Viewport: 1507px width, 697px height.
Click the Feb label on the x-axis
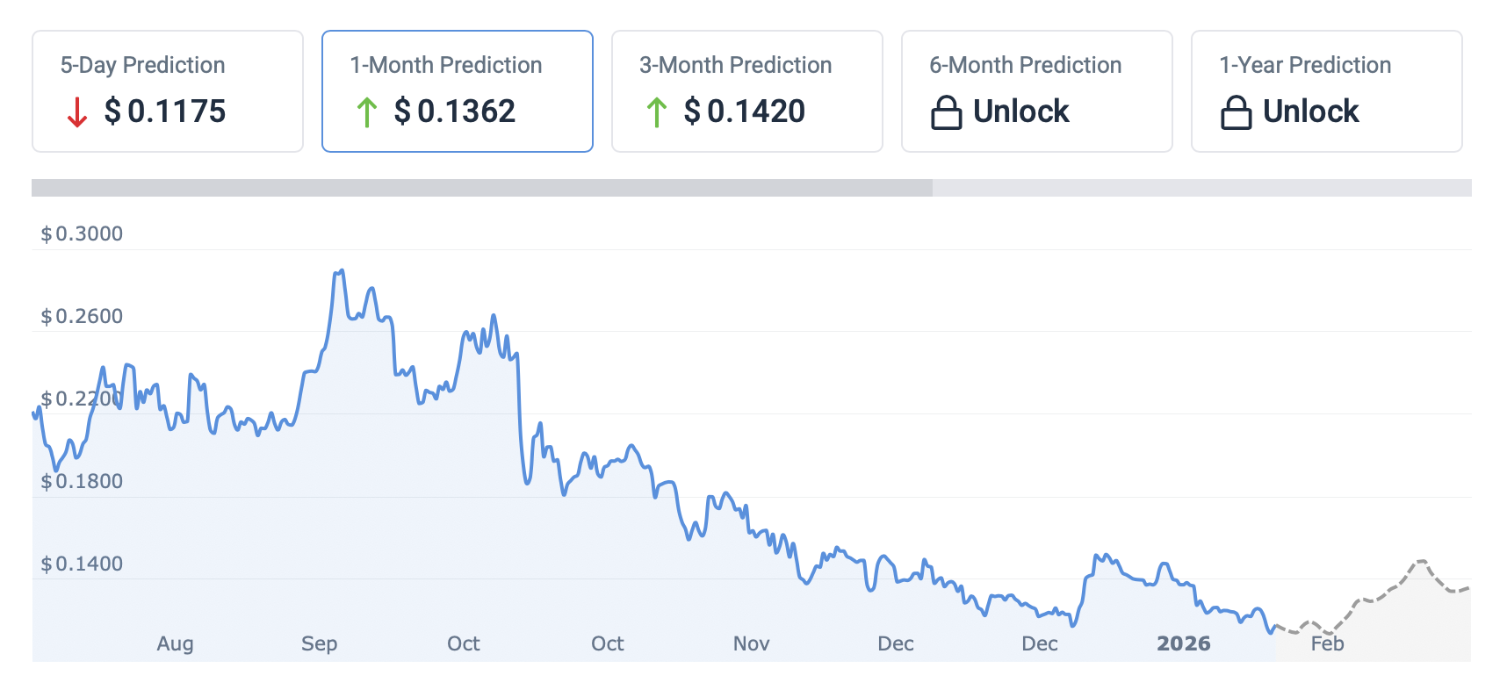1327,643
